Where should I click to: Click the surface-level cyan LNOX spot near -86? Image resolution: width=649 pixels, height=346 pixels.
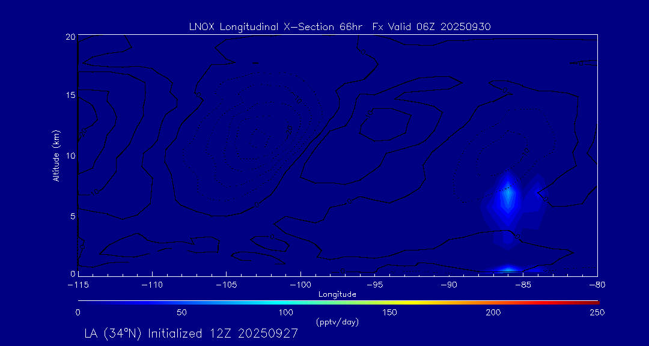[x=508, y=270]
